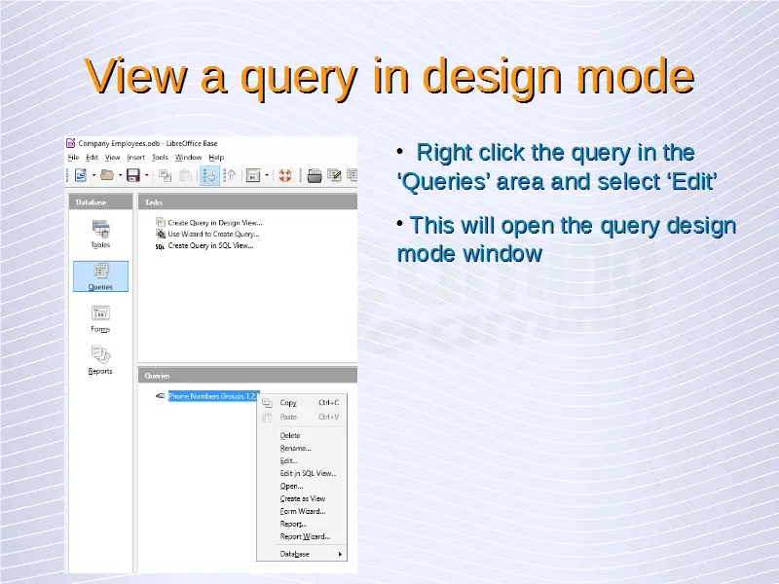The height and width of the screenshot is (584, 779).
Task: Open the Tools menu
Action: point(160,157)
